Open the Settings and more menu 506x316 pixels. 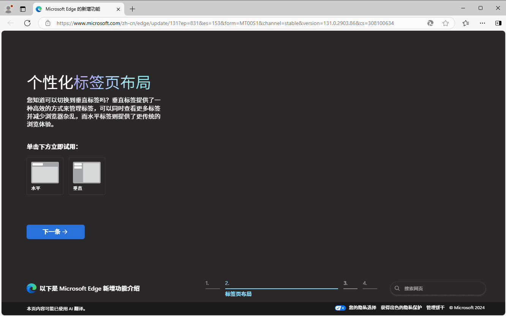tap(482, 23)
